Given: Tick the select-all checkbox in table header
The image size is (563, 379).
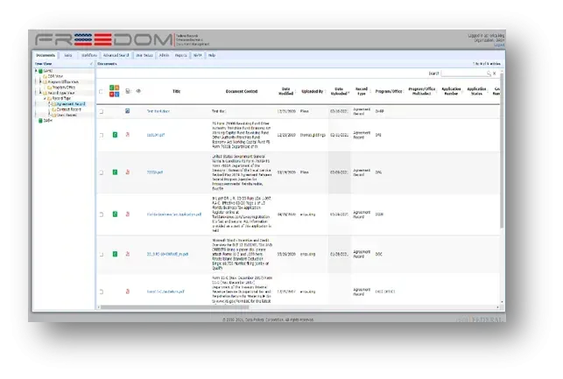Looking at the screenshot, I should tap(101, 92).
